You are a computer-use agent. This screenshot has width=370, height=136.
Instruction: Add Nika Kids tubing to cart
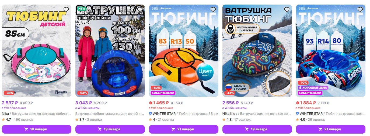click(257, 129)
